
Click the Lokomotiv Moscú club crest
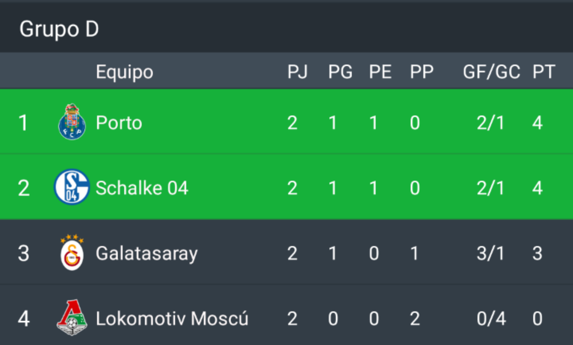(72, 317)
